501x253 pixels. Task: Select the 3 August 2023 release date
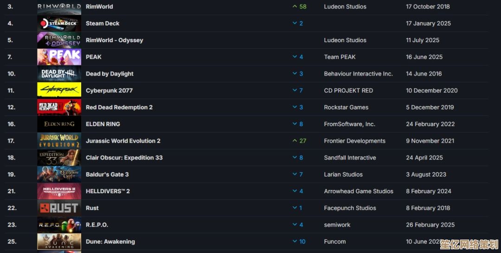426,175
